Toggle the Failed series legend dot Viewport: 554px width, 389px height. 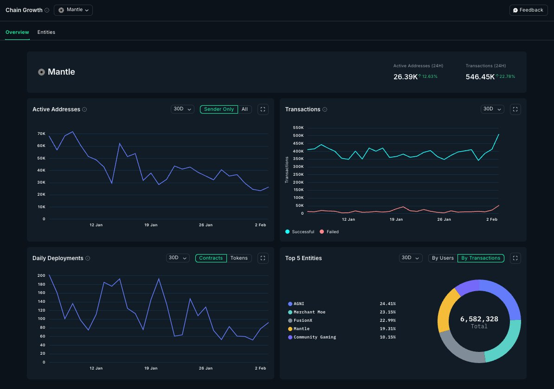coord(322,231)
